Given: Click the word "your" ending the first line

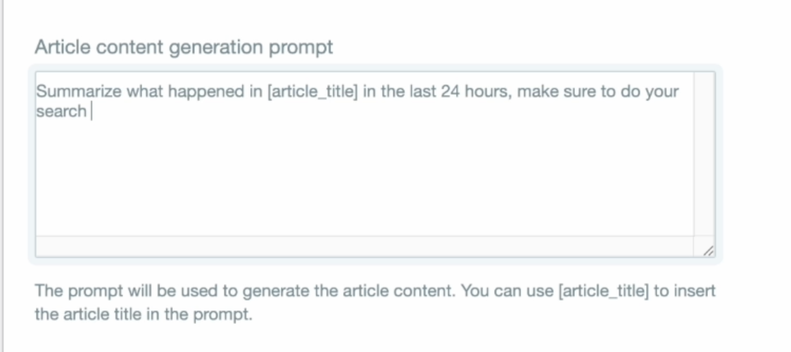Looking at the screenshot, I should [661, 92].
